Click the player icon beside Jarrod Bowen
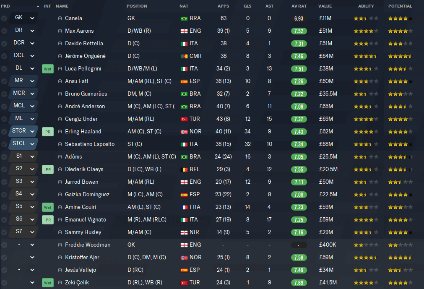This screenshot has height=289, width=424. pos(60,182)
